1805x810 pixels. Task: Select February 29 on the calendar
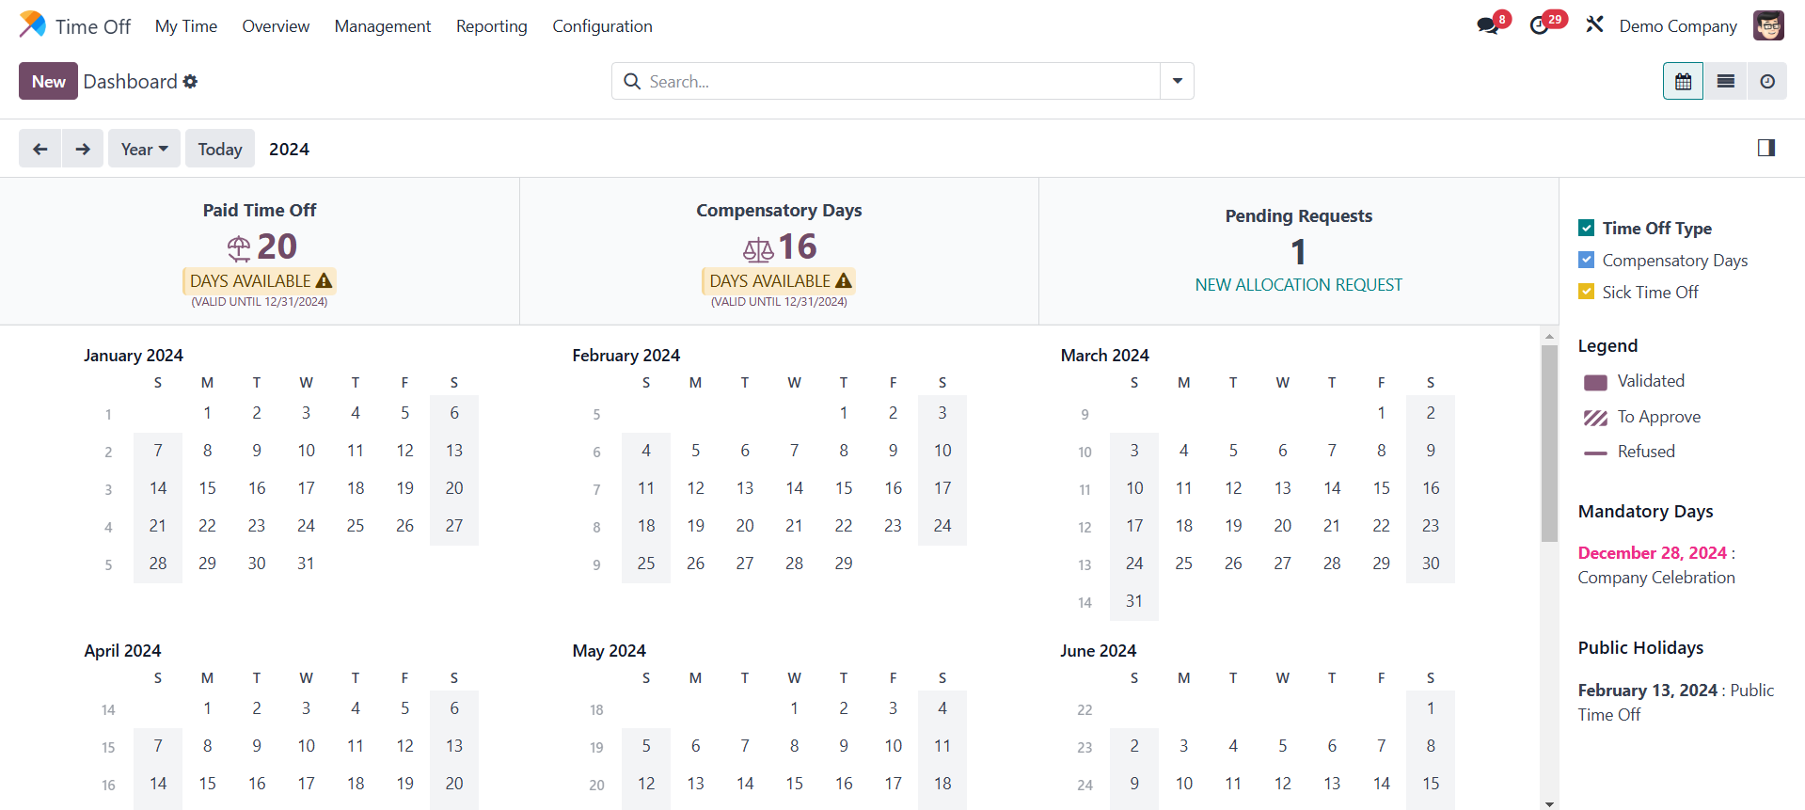(x=844, y=564)
